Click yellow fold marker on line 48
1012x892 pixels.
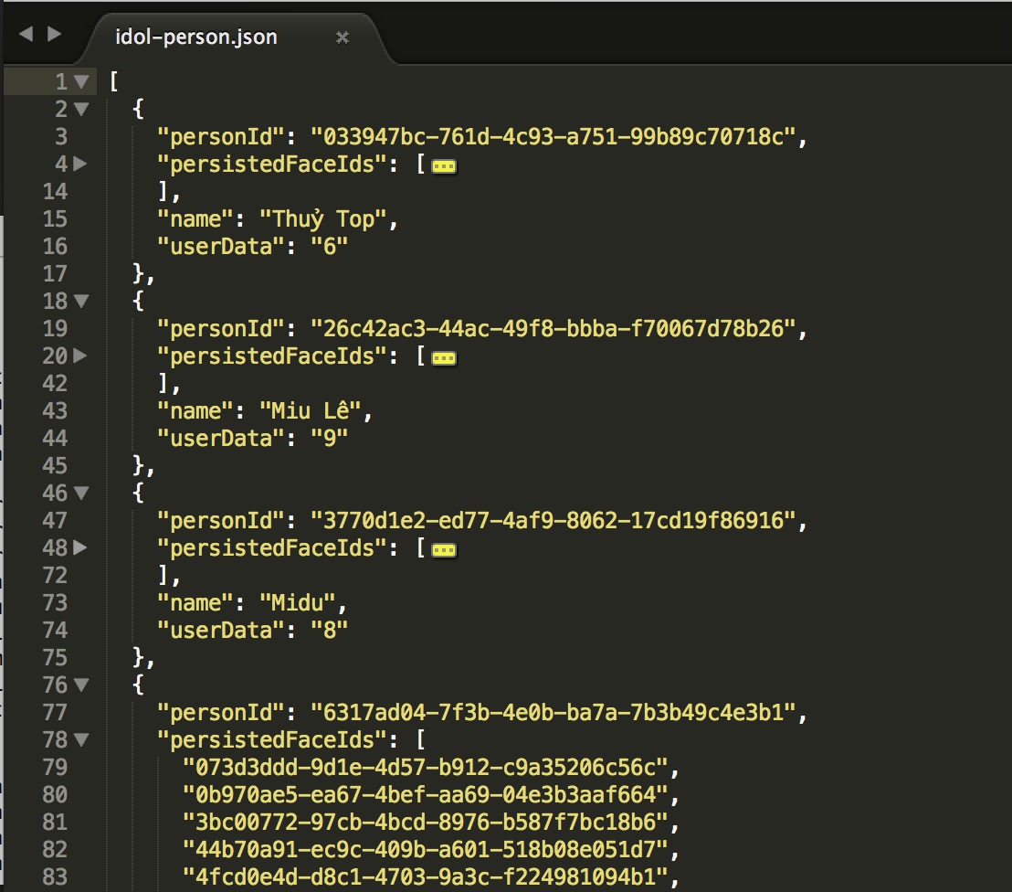444,550
